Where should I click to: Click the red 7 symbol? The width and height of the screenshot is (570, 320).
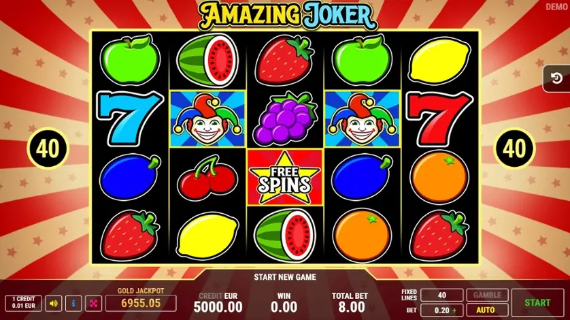coord(439,118)
